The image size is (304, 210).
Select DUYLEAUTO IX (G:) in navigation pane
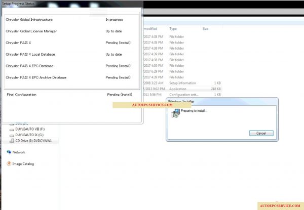point(29,135)
